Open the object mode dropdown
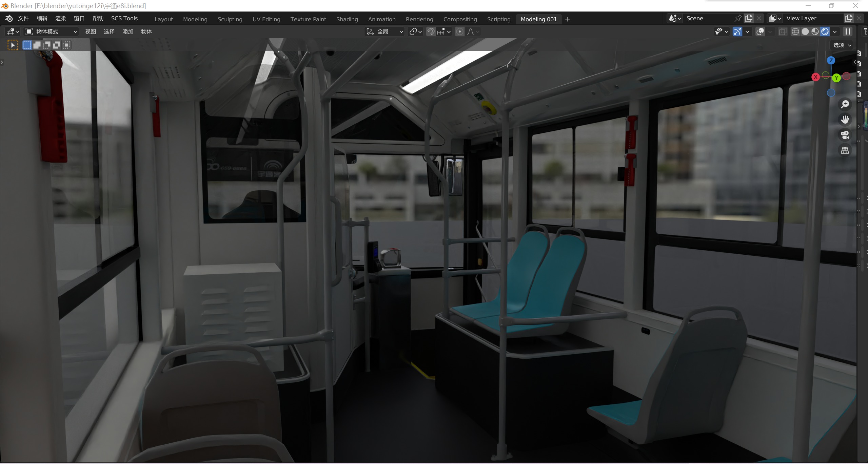Image resolution: width=868 pixels, height=464 pixels. coord(52,31)
